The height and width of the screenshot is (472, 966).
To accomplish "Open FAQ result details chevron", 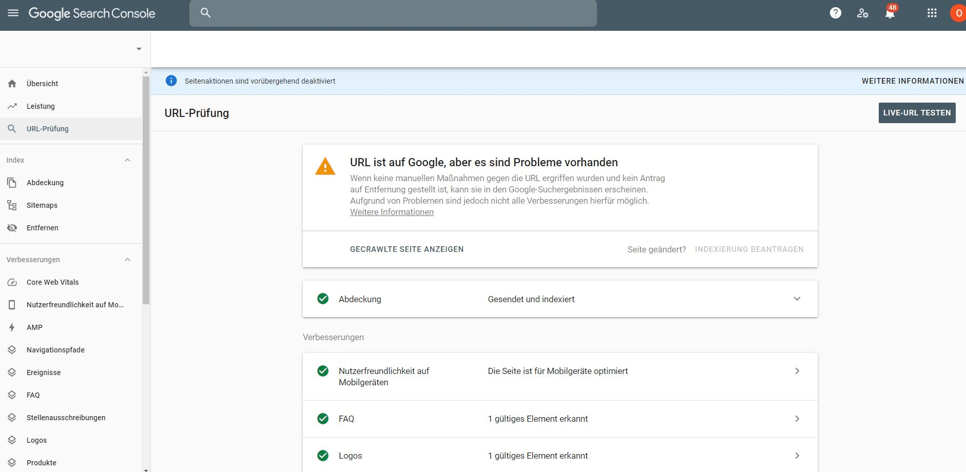I will point(797,419).
